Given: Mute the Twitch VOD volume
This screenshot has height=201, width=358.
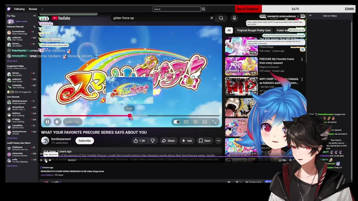Looking at the screenshot, I should click(x=50, y=160).
